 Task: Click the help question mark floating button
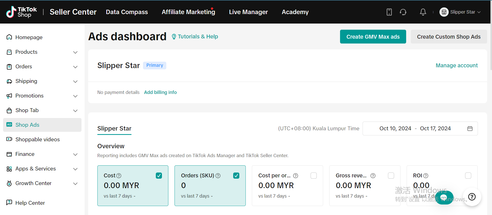point(472,197)
